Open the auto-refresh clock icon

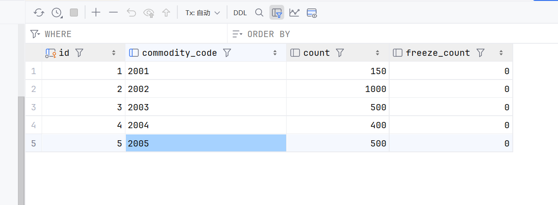(57, 13)
